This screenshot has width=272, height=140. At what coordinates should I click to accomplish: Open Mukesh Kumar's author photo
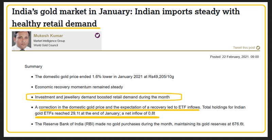21,41
